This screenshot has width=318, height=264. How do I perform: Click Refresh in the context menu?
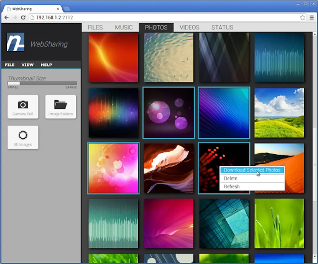(232, 187)
